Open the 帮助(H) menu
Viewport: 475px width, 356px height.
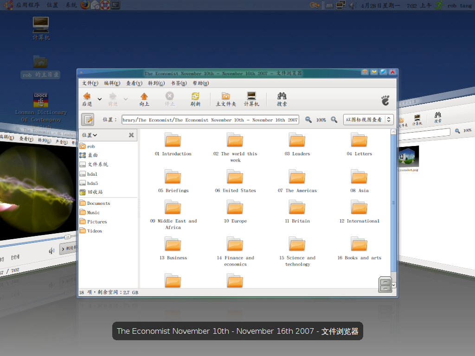[201, 83]
